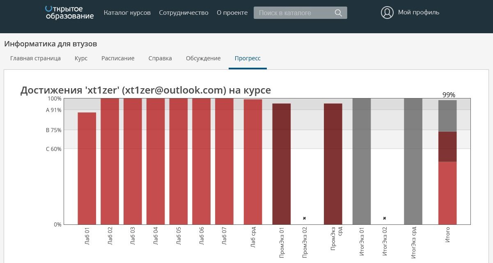Select the Прогресс tab
Image resolution: width=493 pixels, height=263 pixels.
click(x=248, y=58)
